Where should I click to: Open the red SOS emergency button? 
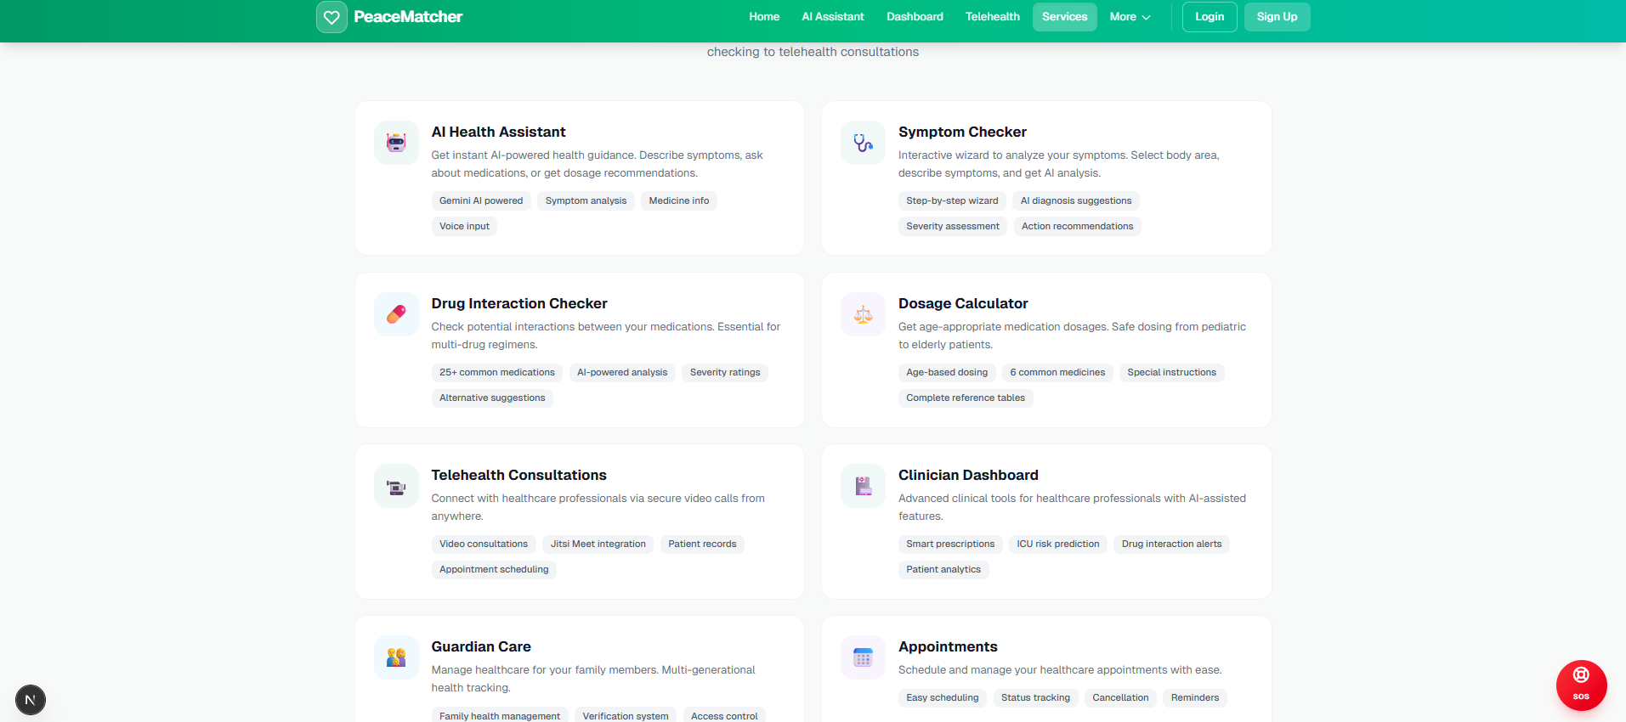[1581, 685]
